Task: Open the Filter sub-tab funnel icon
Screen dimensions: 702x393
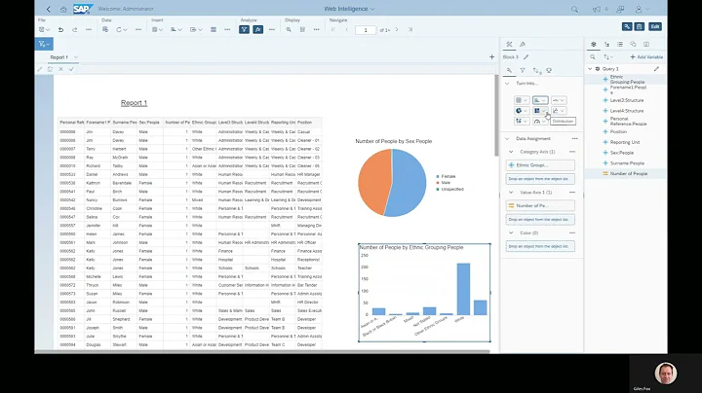Action: [523, 71]
